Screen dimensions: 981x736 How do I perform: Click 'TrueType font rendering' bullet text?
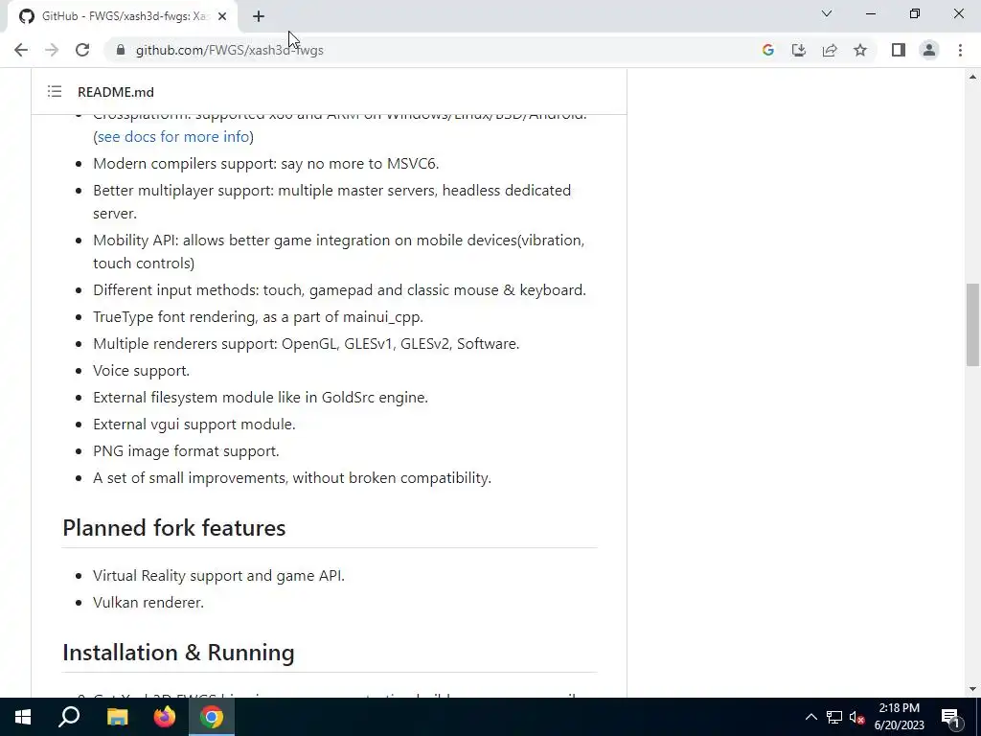coord(258,316)
